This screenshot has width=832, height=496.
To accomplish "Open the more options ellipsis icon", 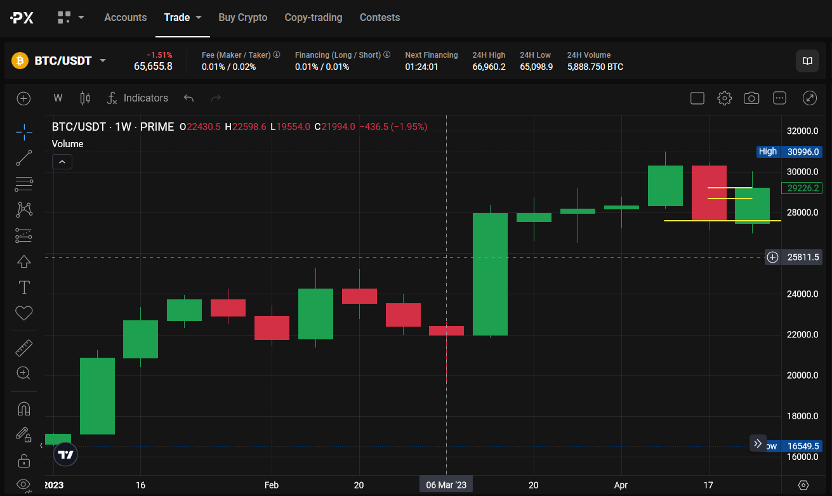I will 779,98.
